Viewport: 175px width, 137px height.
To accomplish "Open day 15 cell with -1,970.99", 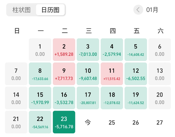I will (x=40, y=98).
